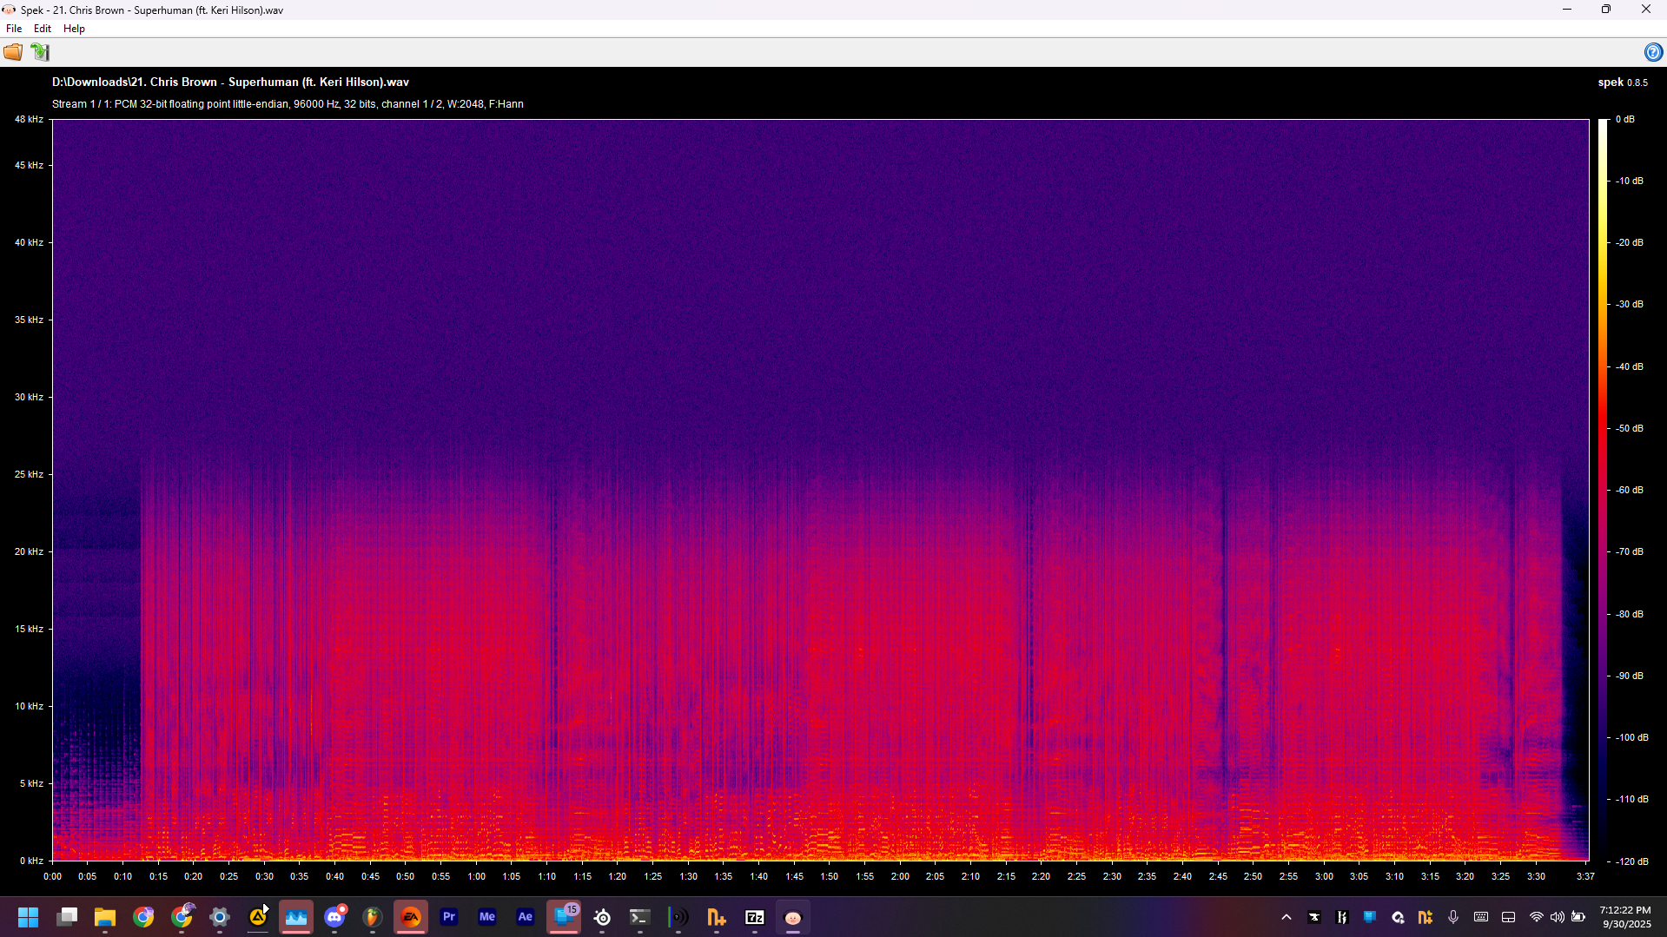Click the battery icon in the tray
The image size is (1667, 937).
[x=1579, y=917]
